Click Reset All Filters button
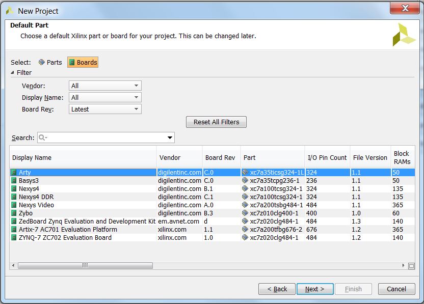 (x=216, y=122)
